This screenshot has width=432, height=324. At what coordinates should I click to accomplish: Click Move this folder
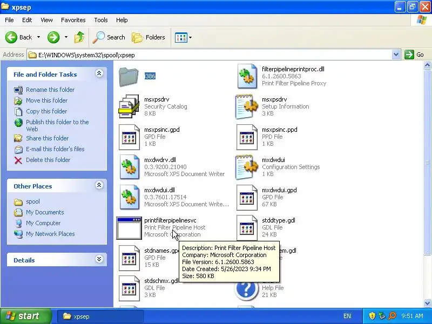click(x=46, y=100)
